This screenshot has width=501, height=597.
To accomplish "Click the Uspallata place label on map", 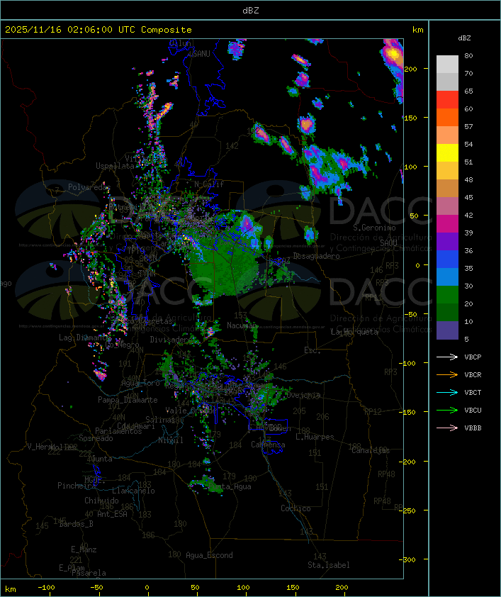I will pos(115,166).
